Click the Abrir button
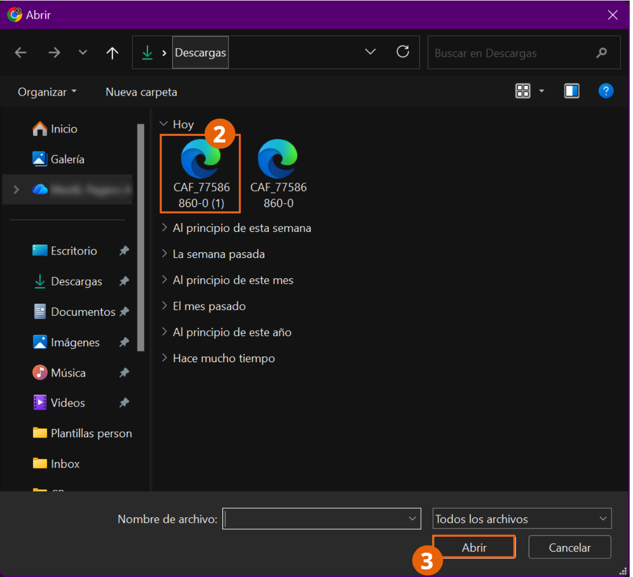 point(474,548)
